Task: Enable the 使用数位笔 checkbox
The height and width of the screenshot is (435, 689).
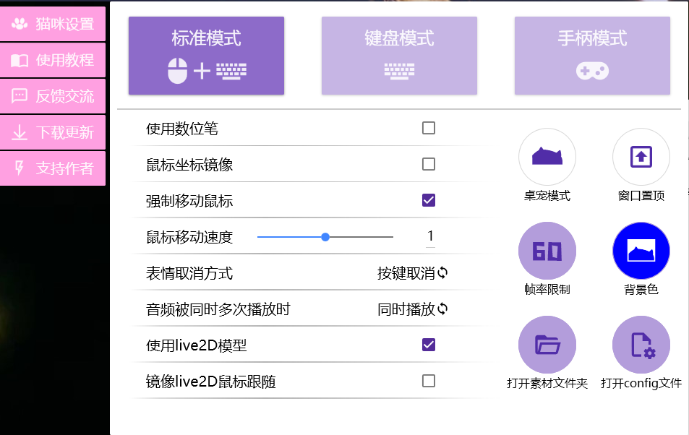Action: coord(429,129)
